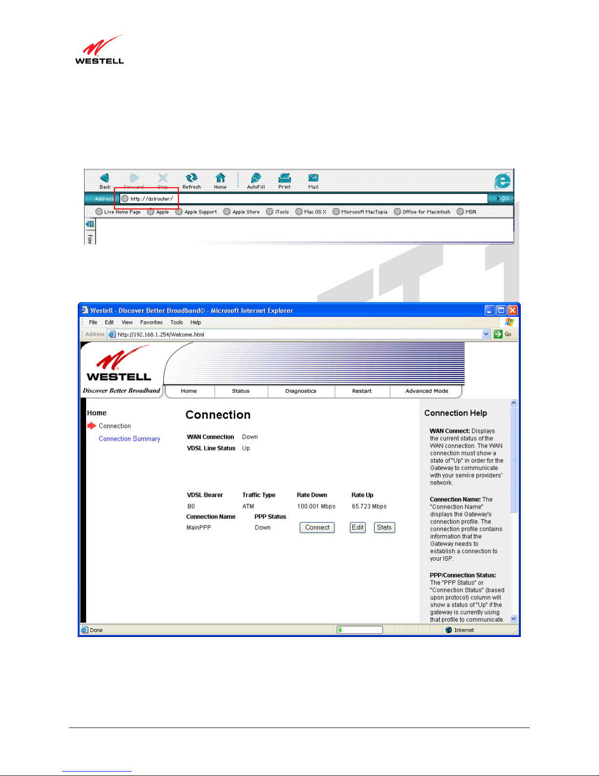This screenshot has width=599, height=776.
Task: Switch to the Status tab
Action: (241, 391)
